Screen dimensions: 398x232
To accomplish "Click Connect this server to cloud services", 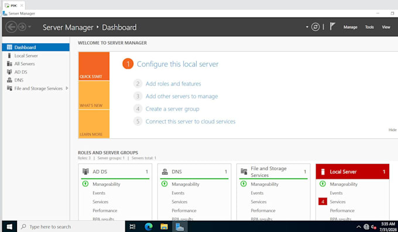I will 190,121.
